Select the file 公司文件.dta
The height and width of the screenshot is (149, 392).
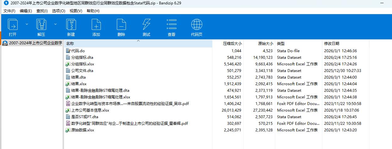pyautogui.click(x=82, y=70)
